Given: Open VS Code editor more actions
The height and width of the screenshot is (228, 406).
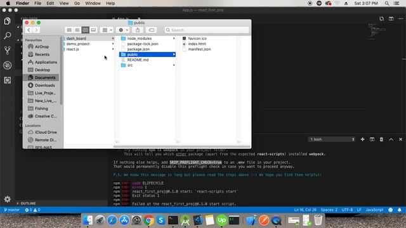Looking at the screenshot, I should [x=400, y=18].
